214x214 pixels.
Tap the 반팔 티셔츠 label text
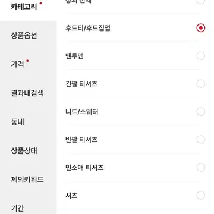pyautogui.click(x=81, y=140)
